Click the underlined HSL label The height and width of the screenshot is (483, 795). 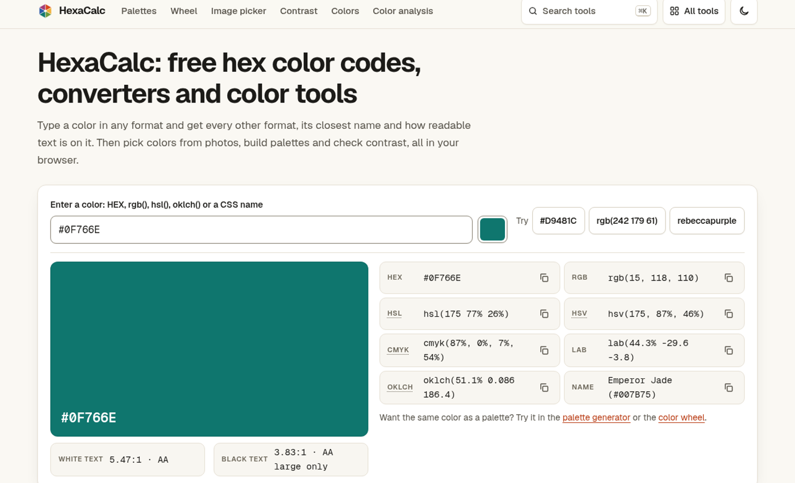click(394, 313)
